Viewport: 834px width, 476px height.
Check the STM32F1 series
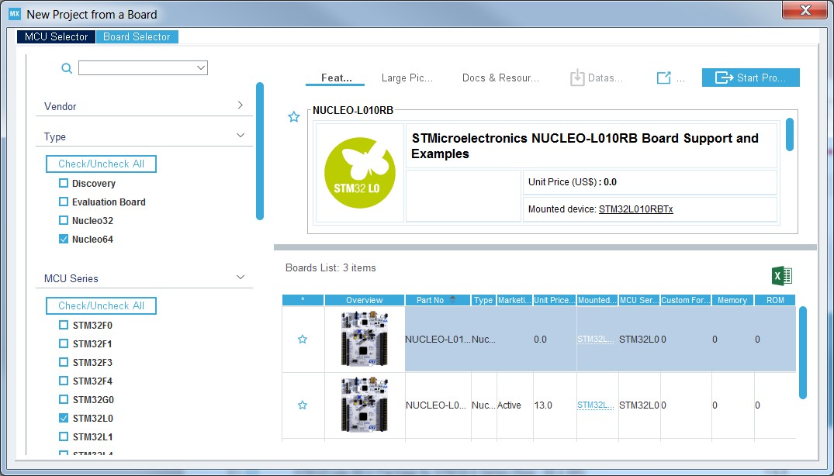click(x=64, y=343)
